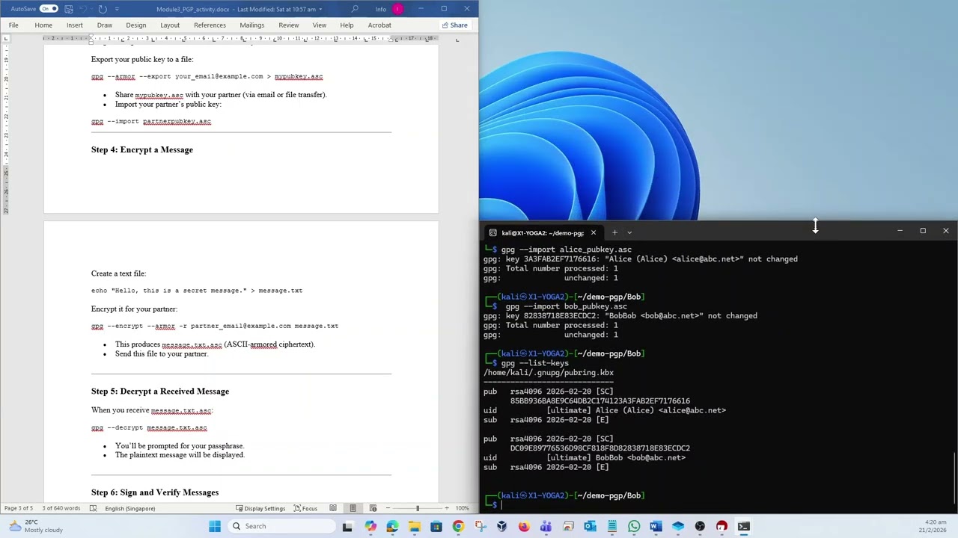This screenshot has height=538, width=958.
Task: Click the '3 of 640 words' word count
Action: click(x=61, y=508)
